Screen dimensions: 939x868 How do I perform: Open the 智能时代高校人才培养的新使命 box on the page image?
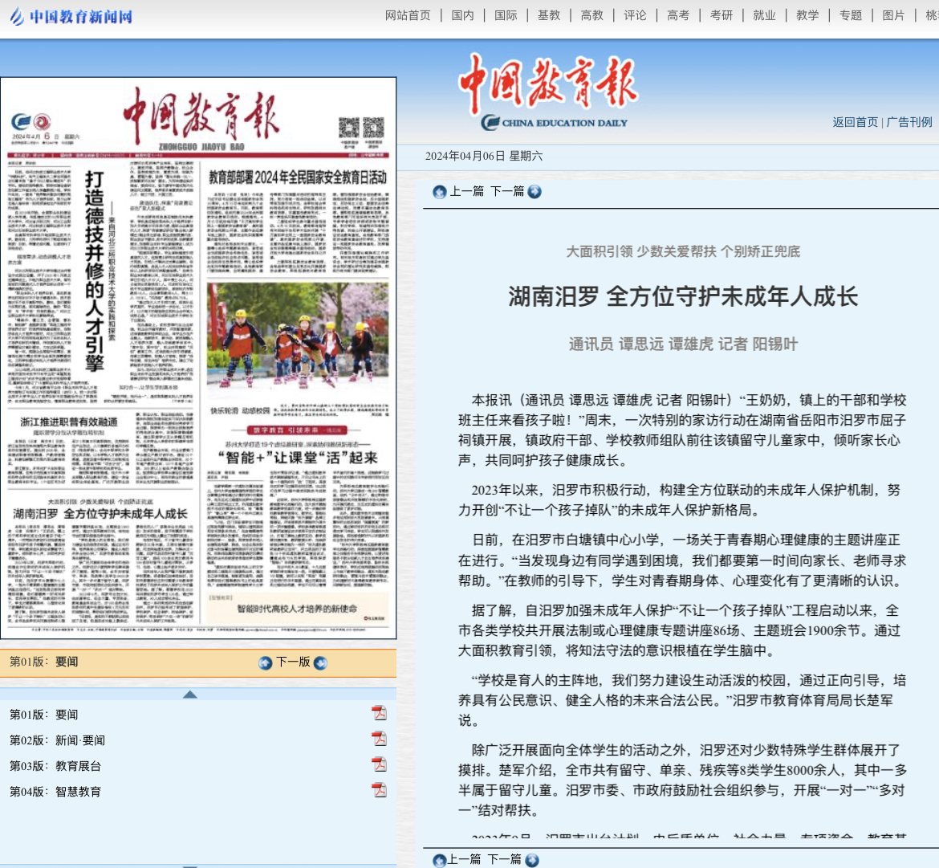[x=298, y=609]
